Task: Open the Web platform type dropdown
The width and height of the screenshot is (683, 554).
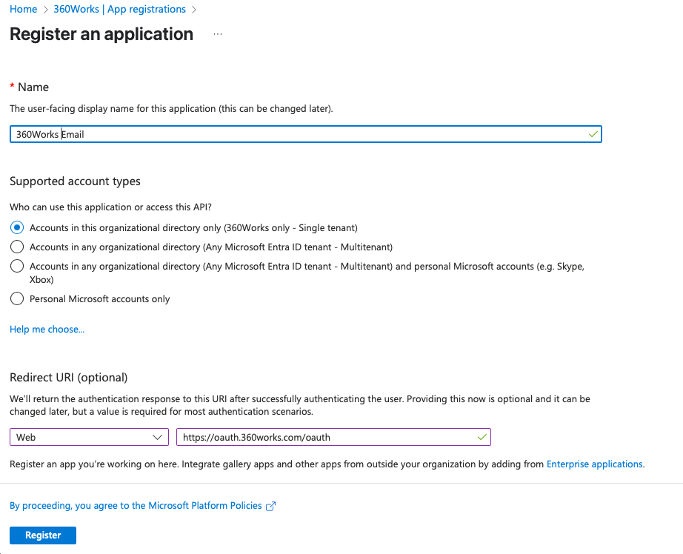Action: [x=89, y=437]
